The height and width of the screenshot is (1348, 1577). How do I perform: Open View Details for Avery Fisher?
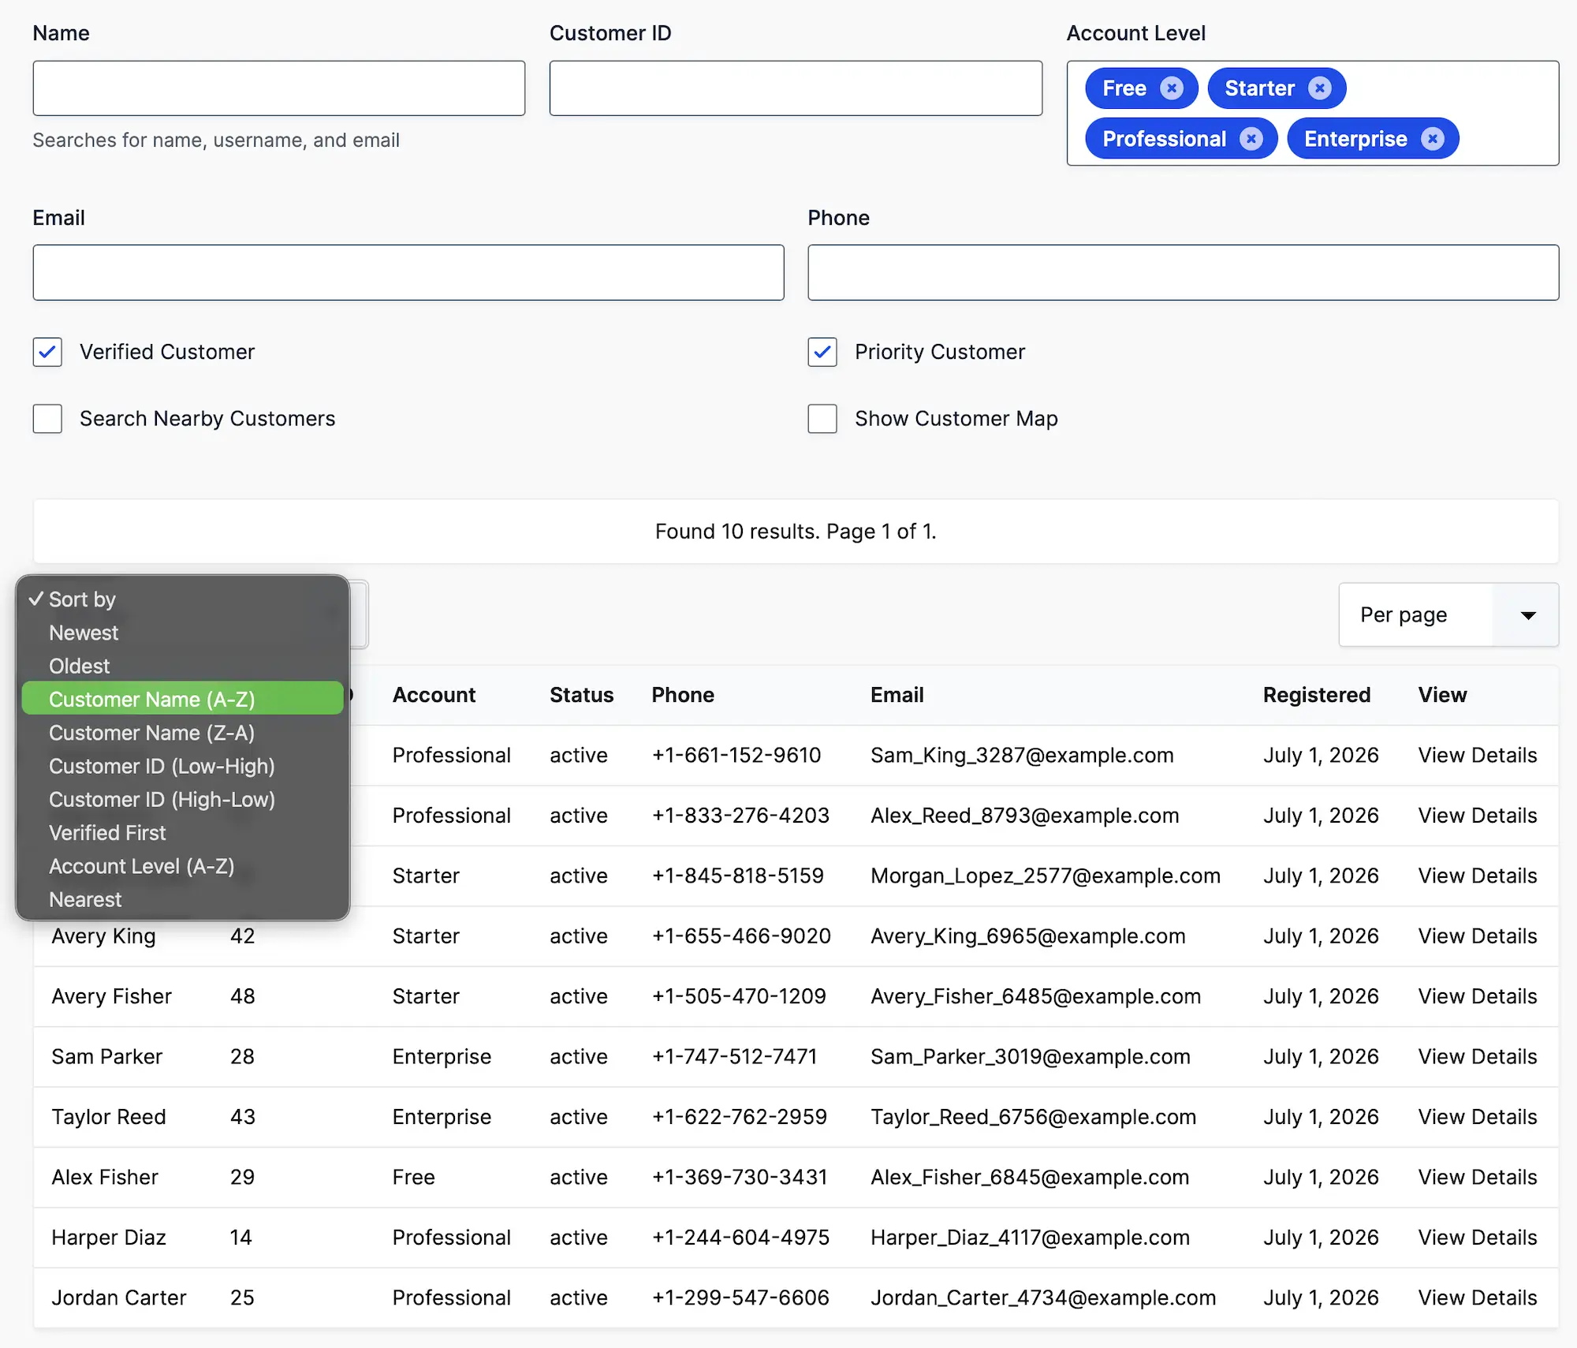[1478, 996]
